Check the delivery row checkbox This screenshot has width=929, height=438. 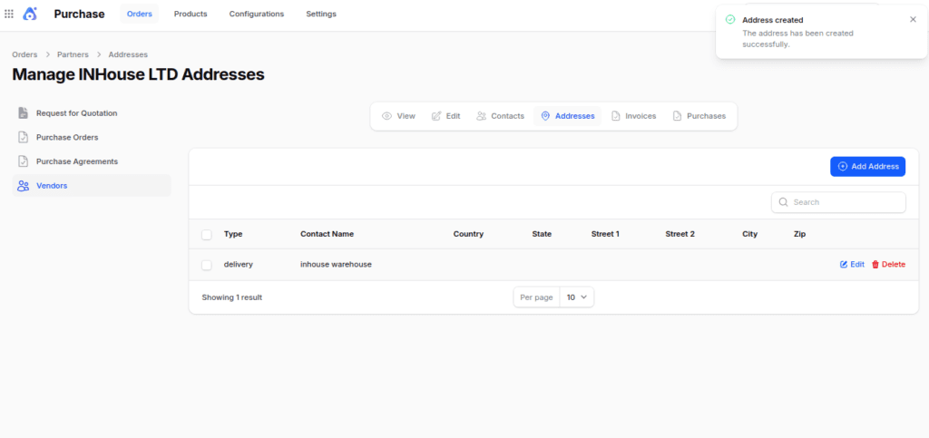[x=207, y=265]
